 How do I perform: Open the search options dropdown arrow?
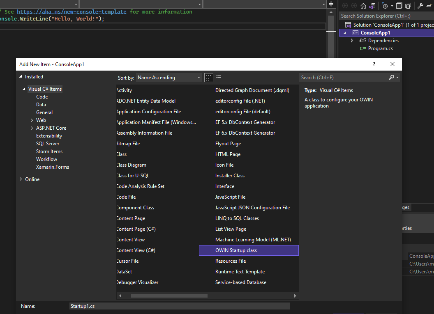[x=397, y=78]
